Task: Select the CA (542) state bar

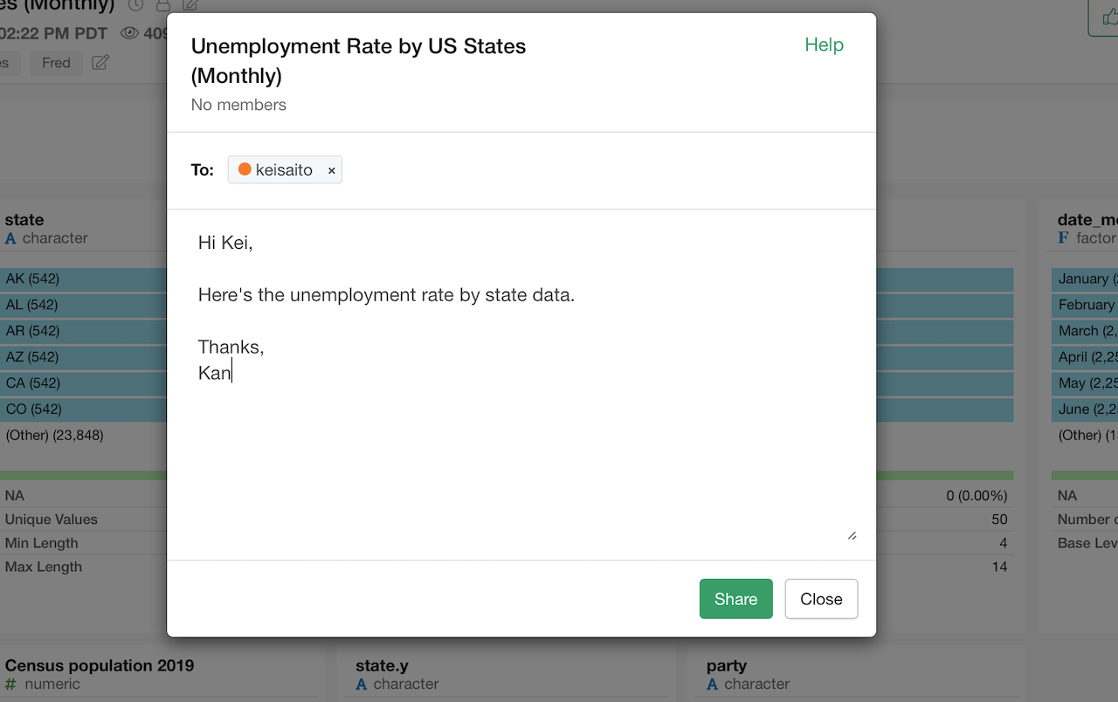Action: (83, 383)
